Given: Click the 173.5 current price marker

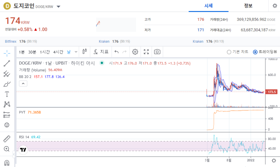Looking at the screenshot, I should point(272,92).
